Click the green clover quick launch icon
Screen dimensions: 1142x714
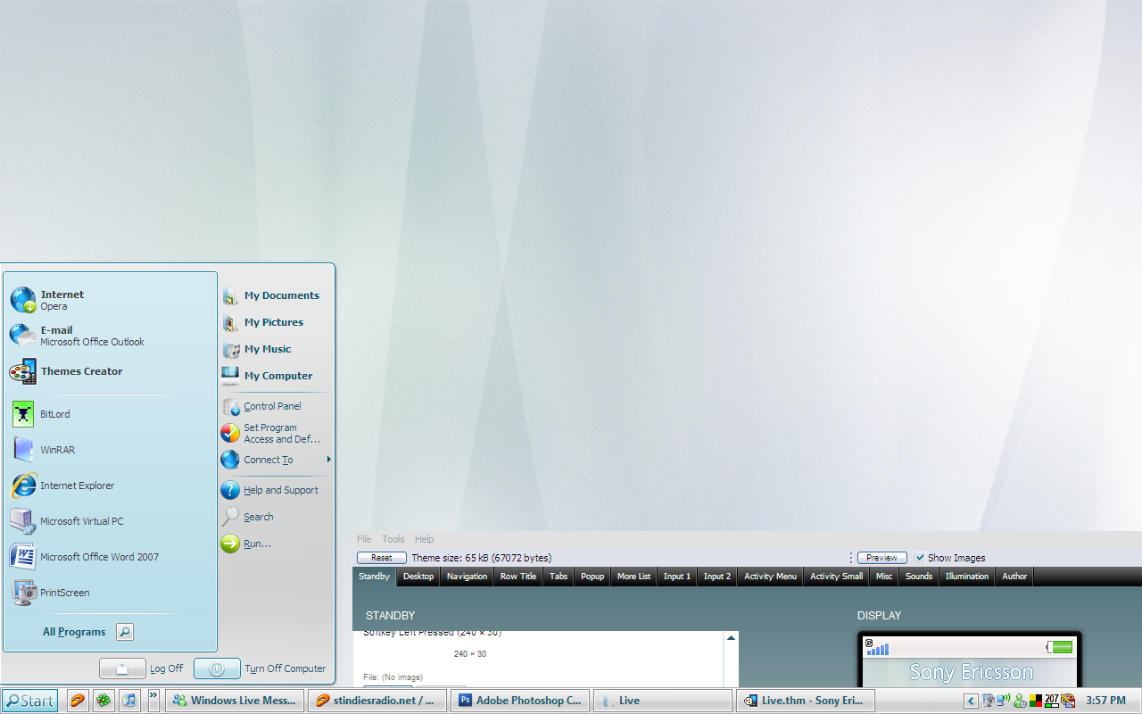click(104, 701)
